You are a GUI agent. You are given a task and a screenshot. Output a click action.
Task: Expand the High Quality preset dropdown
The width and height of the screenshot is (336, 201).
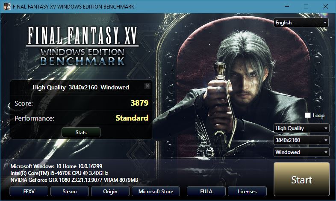coord(301,128)
